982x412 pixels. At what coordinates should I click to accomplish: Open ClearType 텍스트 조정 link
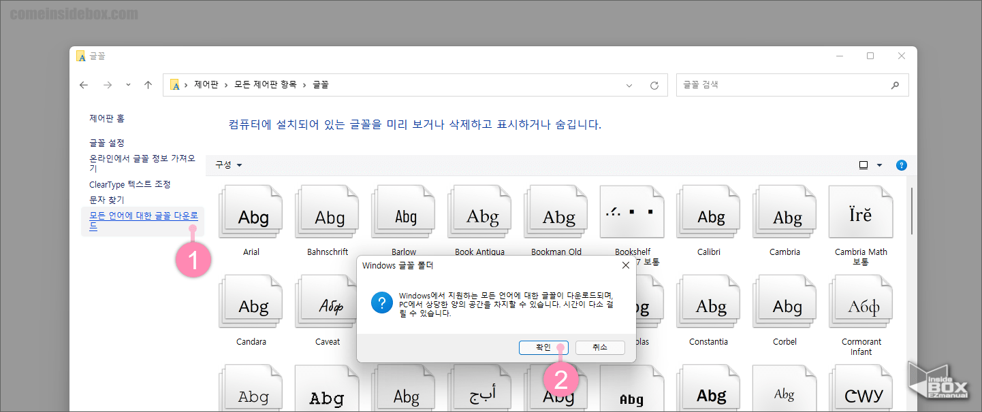(130, 184)
